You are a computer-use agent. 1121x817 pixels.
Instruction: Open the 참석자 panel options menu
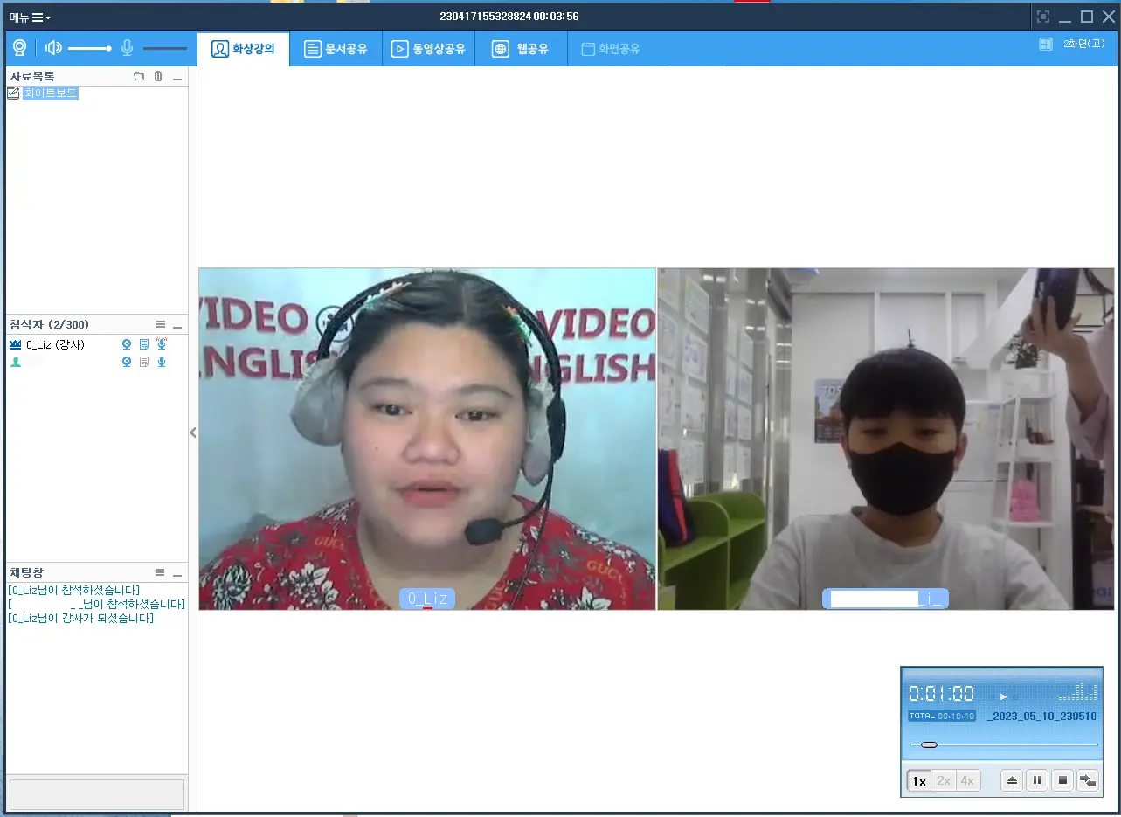[160, 324]
